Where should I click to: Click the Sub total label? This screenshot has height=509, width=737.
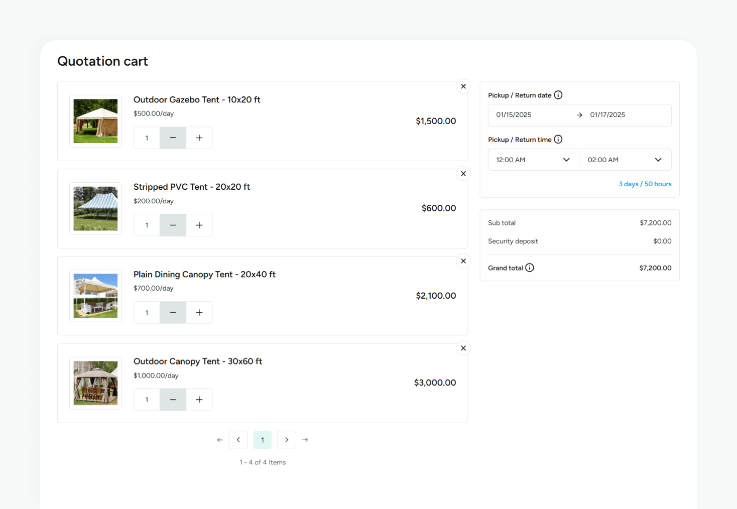502,223
